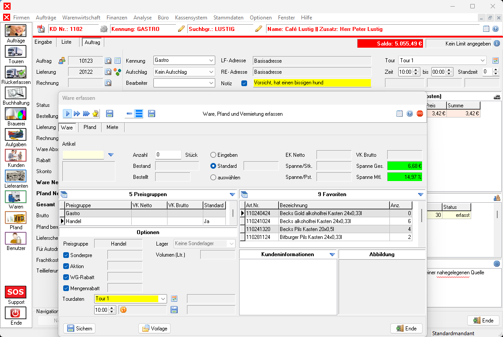Open the Stammdaten menu
Image resolution: width=503 pixels, height=337 pixels.
(228, 18)
